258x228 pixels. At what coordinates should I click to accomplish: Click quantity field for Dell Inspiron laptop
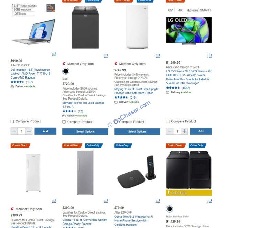tap(21, 131)
